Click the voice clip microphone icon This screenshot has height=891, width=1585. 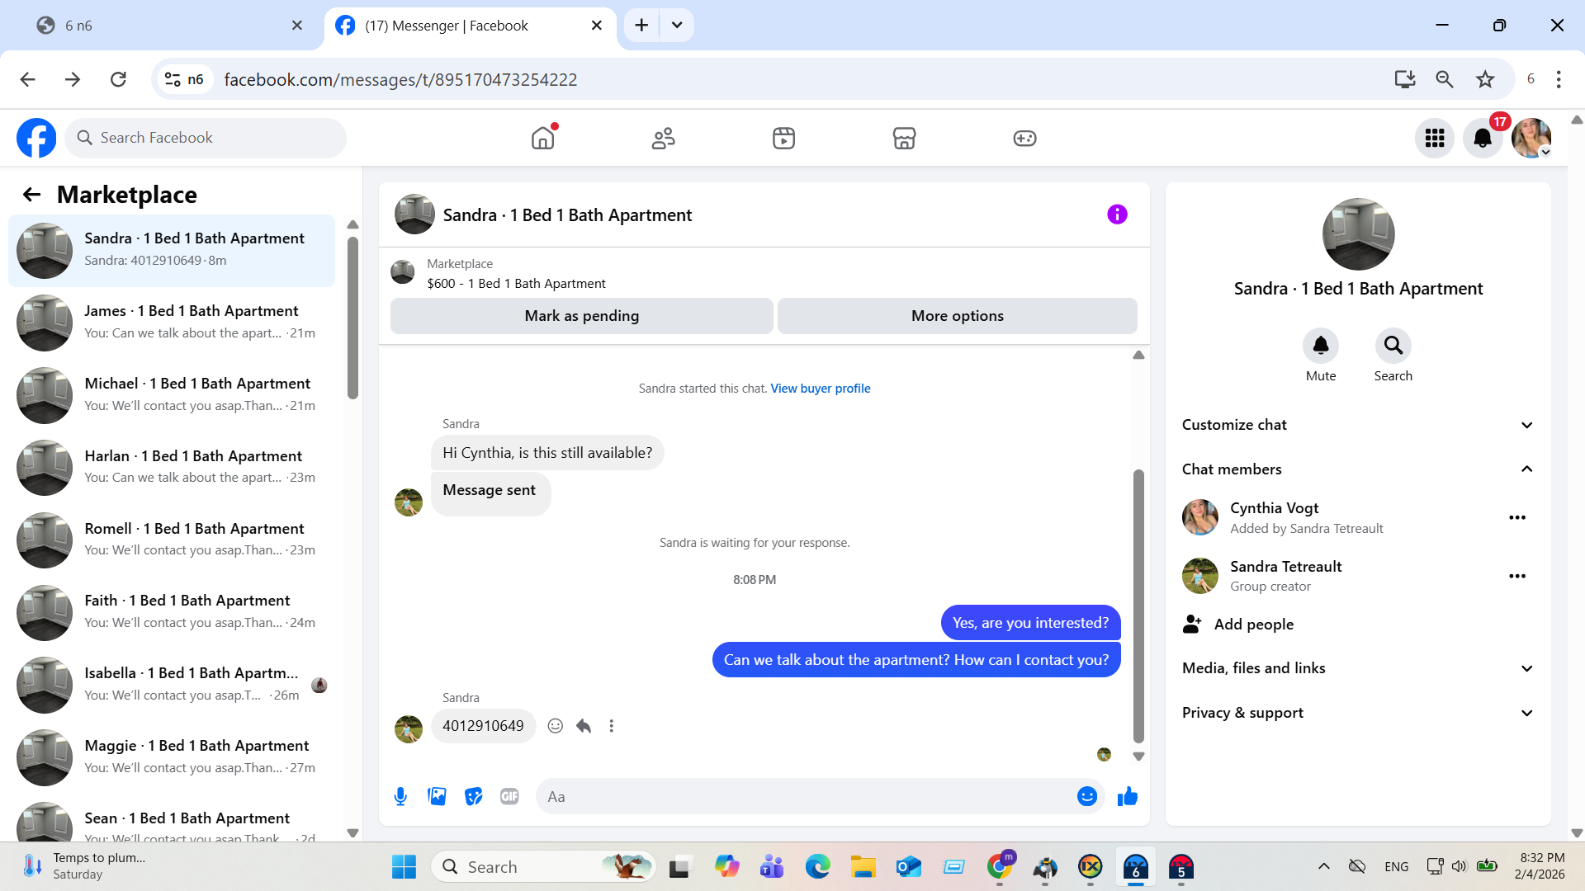click(400, 796)
